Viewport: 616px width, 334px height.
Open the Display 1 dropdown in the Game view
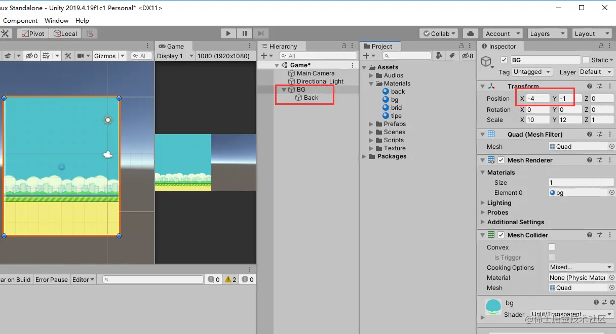click(x=175, y=56)
